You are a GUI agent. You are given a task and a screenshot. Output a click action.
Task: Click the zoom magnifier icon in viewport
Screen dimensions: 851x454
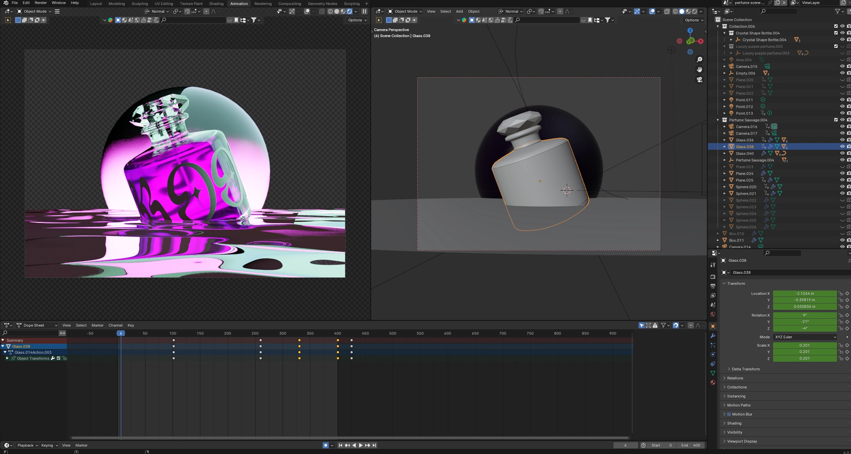[x=700, y=60]
